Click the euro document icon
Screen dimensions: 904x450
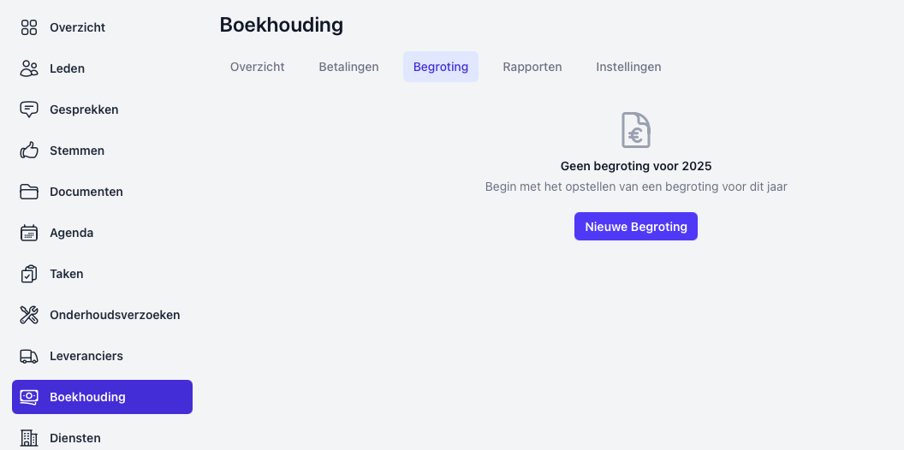tap(635, 131)
